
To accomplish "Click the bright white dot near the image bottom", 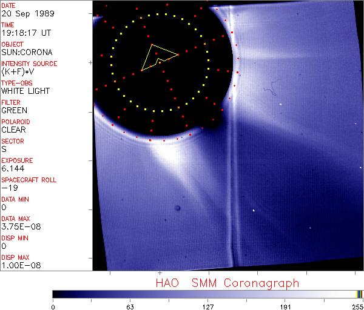I will 254,211.
